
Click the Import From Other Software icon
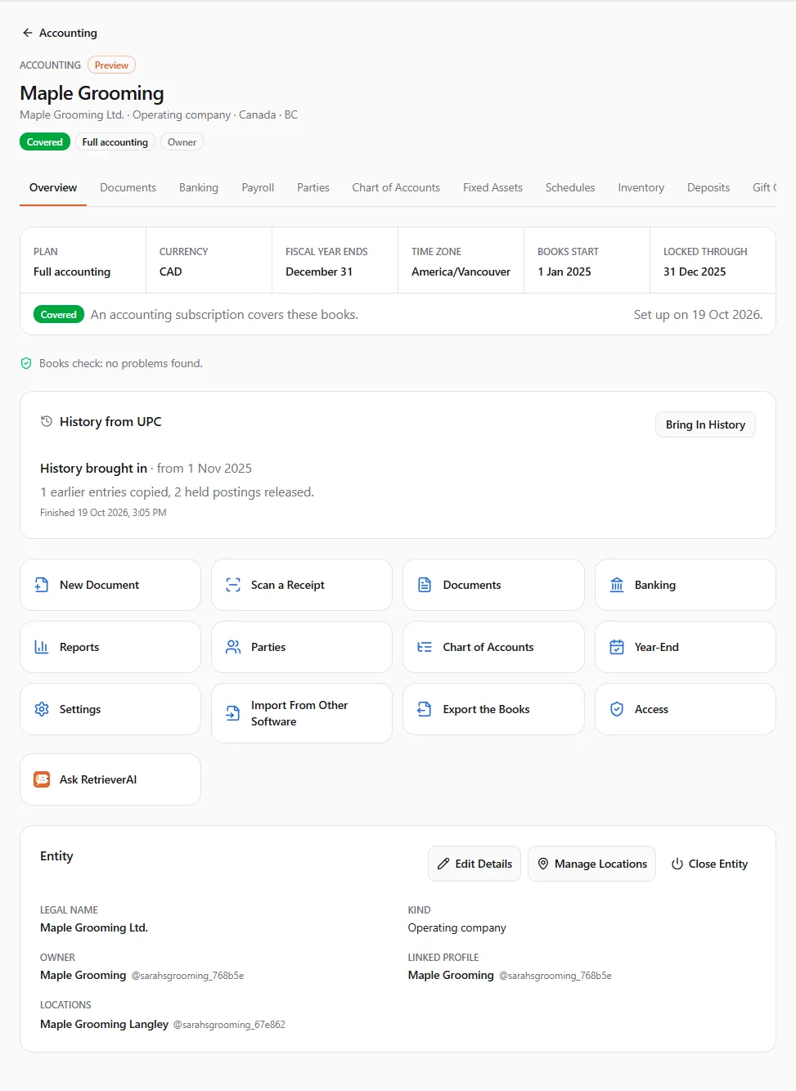point(233,713)
